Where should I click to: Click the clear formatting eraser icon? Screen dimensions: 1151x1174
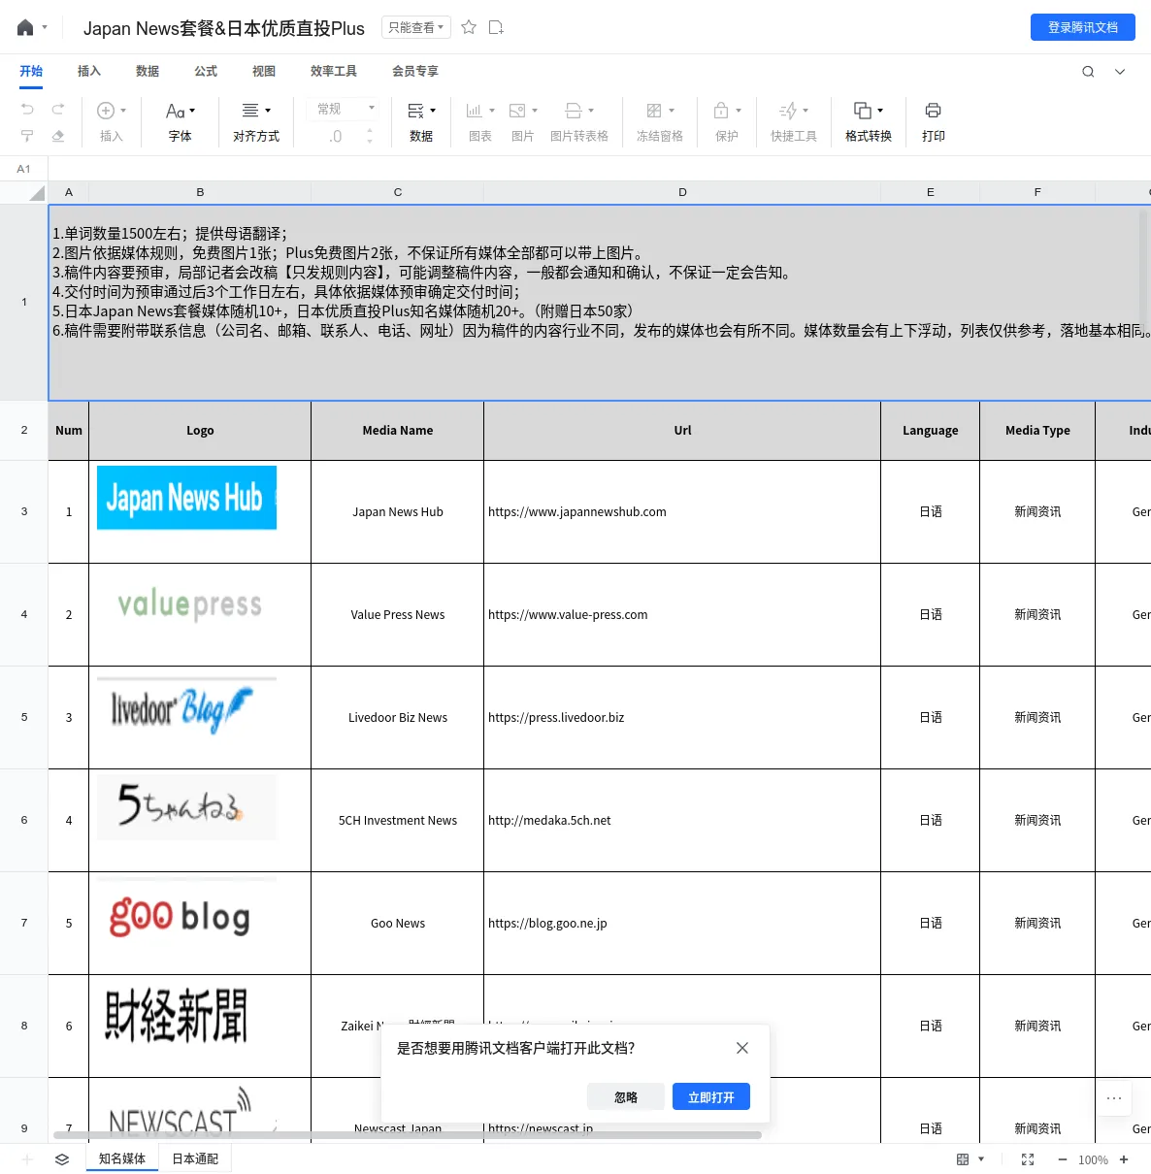click(58, 136)
